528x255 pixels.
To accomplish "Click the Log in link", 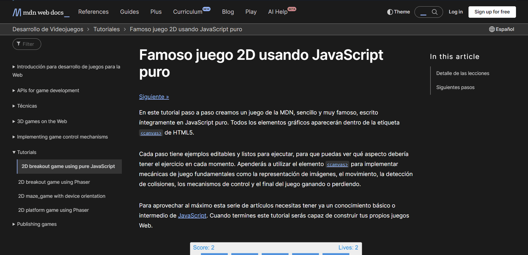I will coord(455,12).
